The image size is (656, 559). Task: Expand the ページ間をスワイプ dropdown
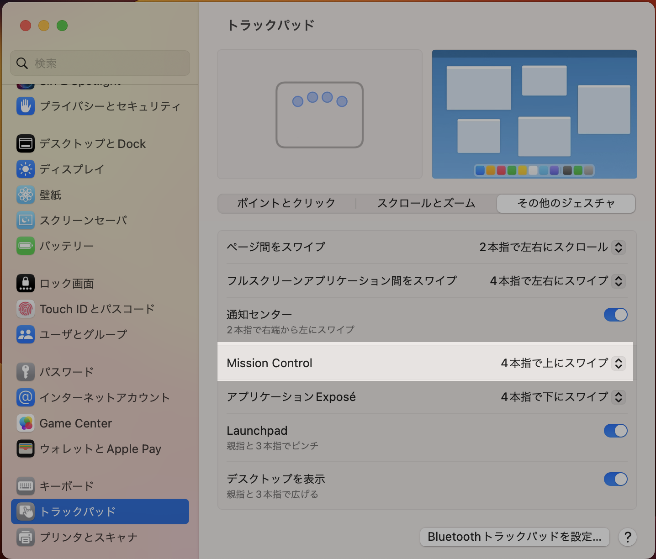pyautogui.click(x=618, y=247)
